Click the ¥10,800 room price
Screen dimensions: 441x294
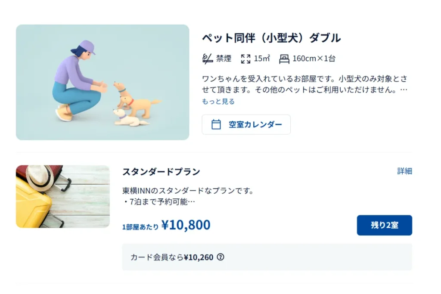(186, 225)
